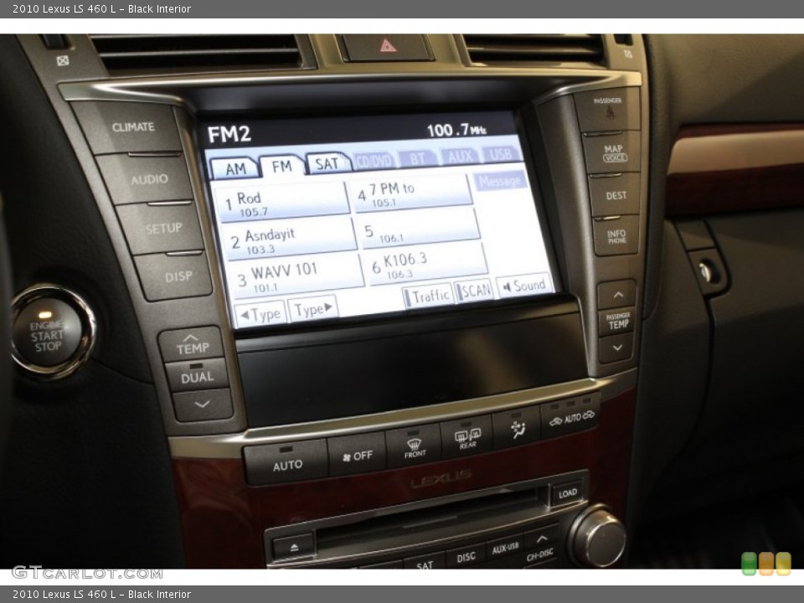Push the Engine Start Stop button
Viewport: 804px width, 603px height.
48,332
